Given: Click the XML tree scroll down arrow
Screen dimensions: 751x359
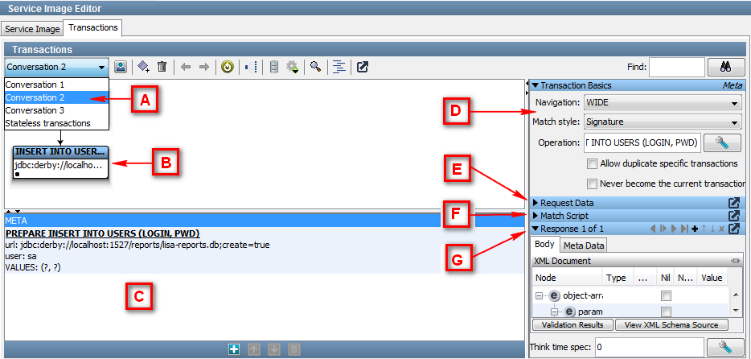Looking at the screenshot, I should 737,311.
